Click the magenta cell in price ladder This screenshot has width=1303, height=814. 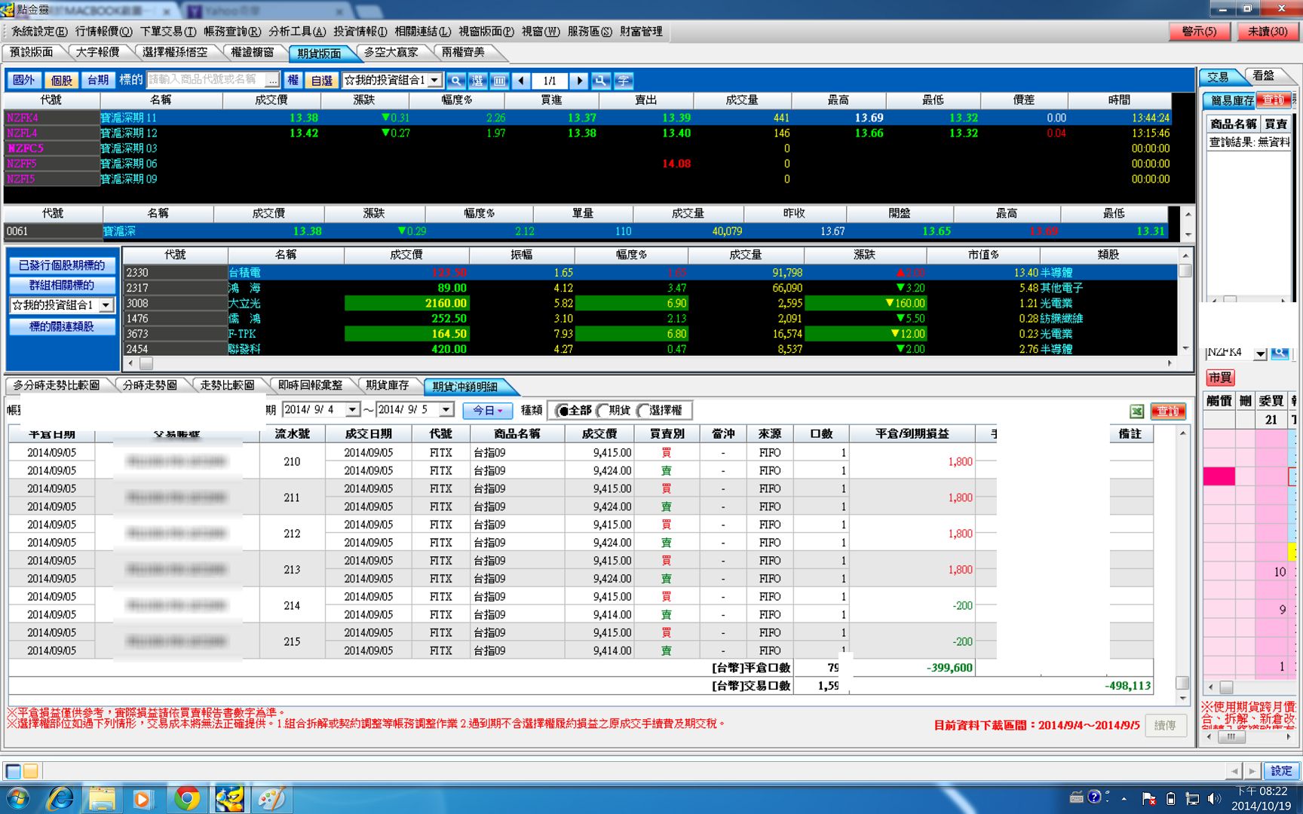[1219, 476]
